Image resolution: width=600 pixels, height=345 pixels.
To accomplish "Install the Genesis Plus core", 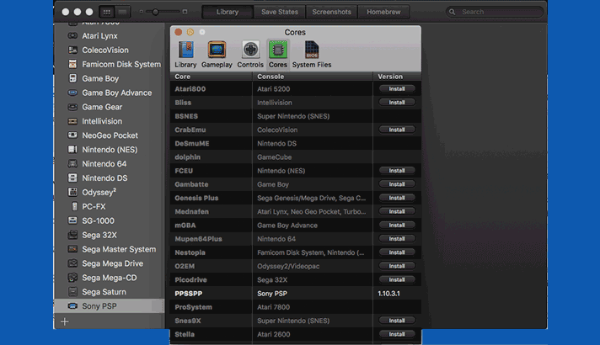I will click(x=397, y=198).
